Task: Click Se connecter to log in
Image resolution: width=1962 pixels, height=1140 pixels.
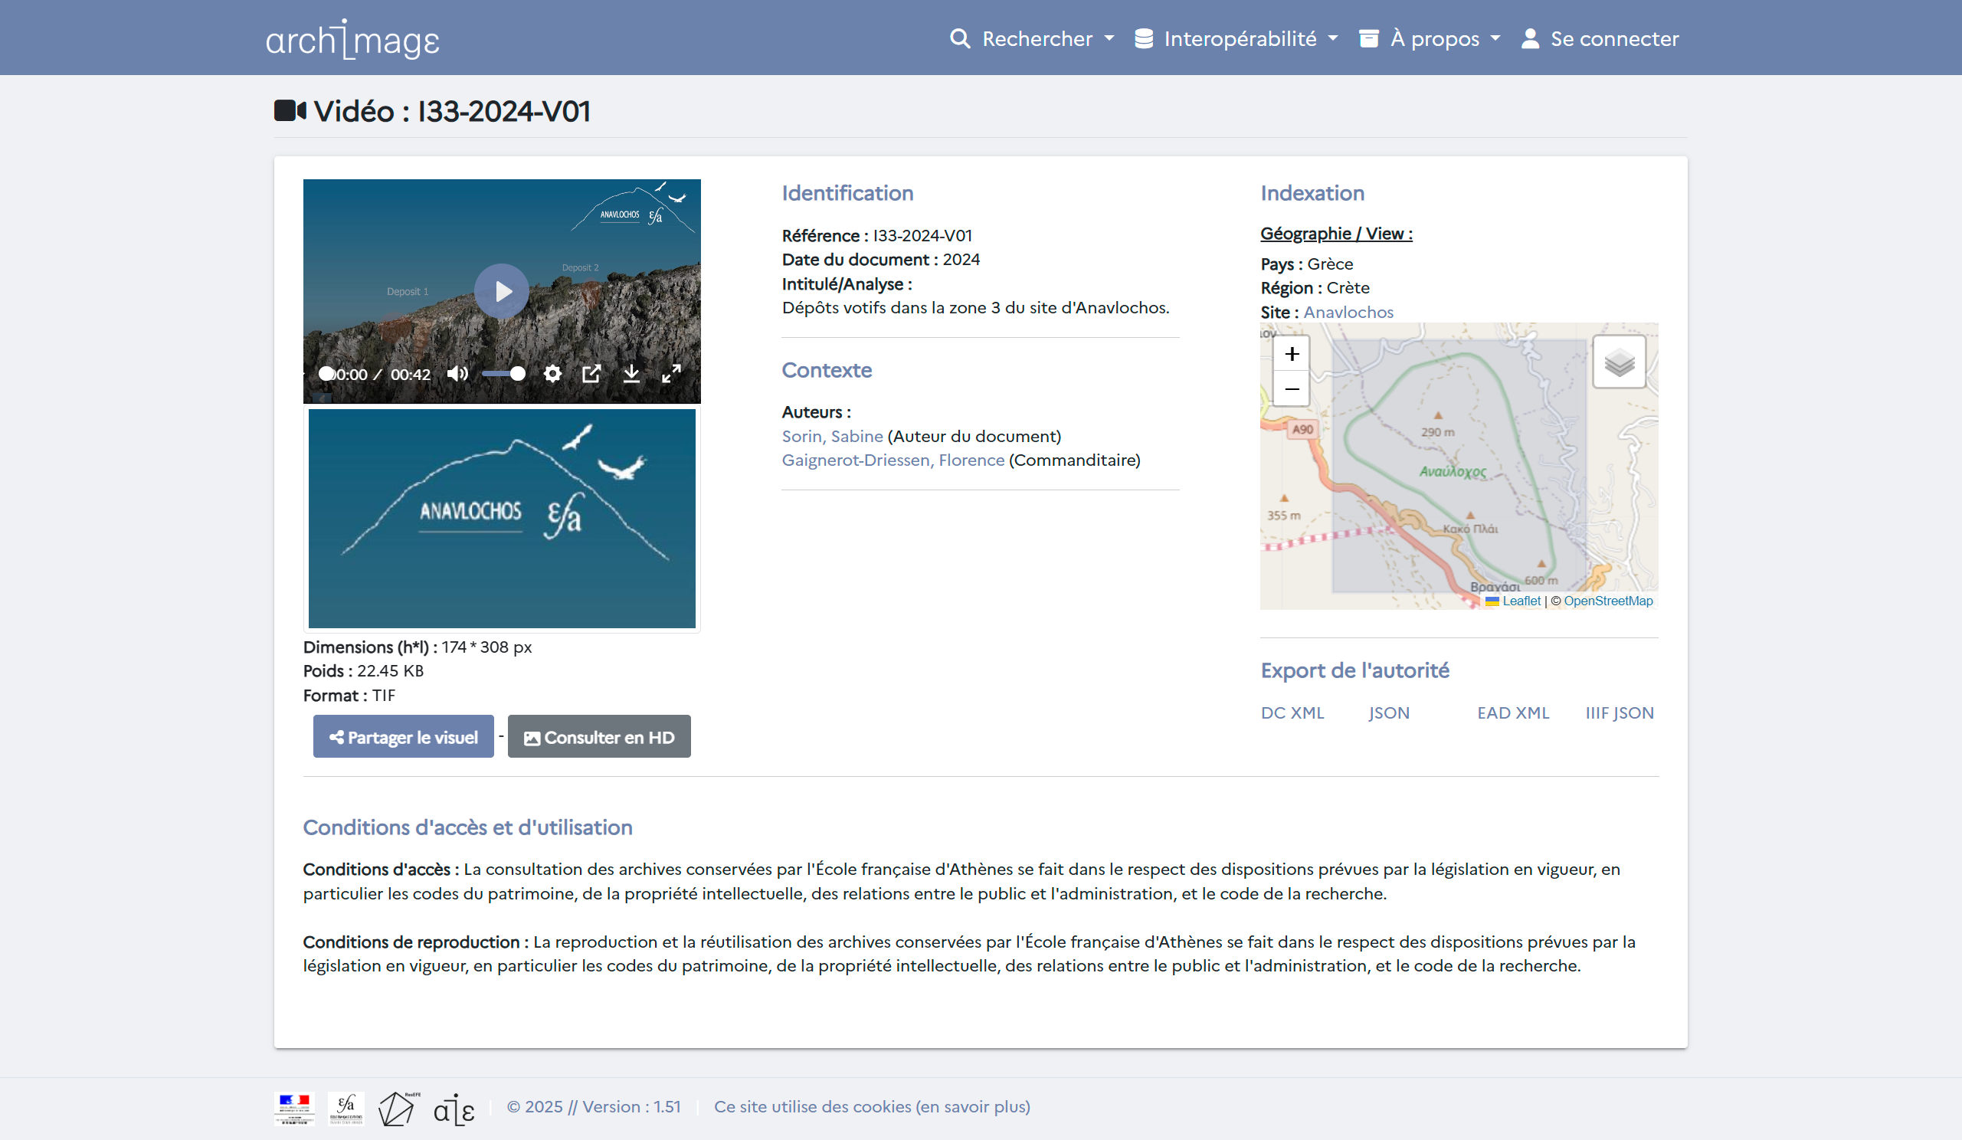Action: pyautogui.click(x=1600, y=39)
